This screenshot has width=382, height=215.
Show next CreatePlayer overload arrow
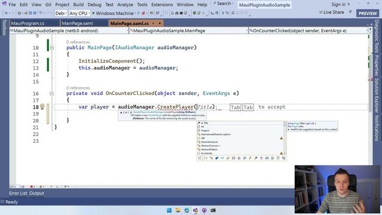click(131, 112)
